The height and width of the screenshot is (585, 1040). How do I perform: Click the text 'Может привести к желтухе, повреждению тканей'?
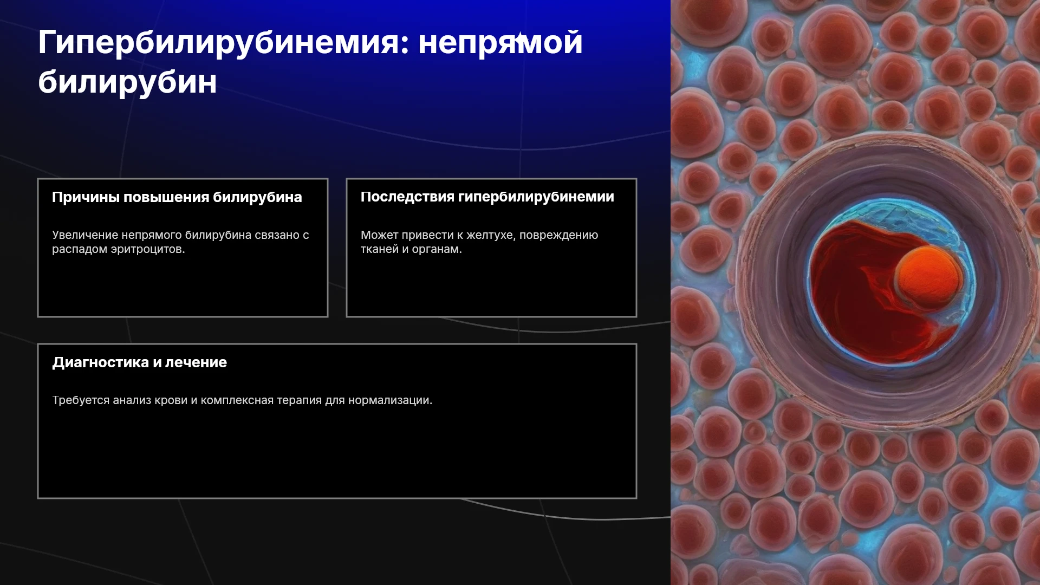(x=479, y=242)
